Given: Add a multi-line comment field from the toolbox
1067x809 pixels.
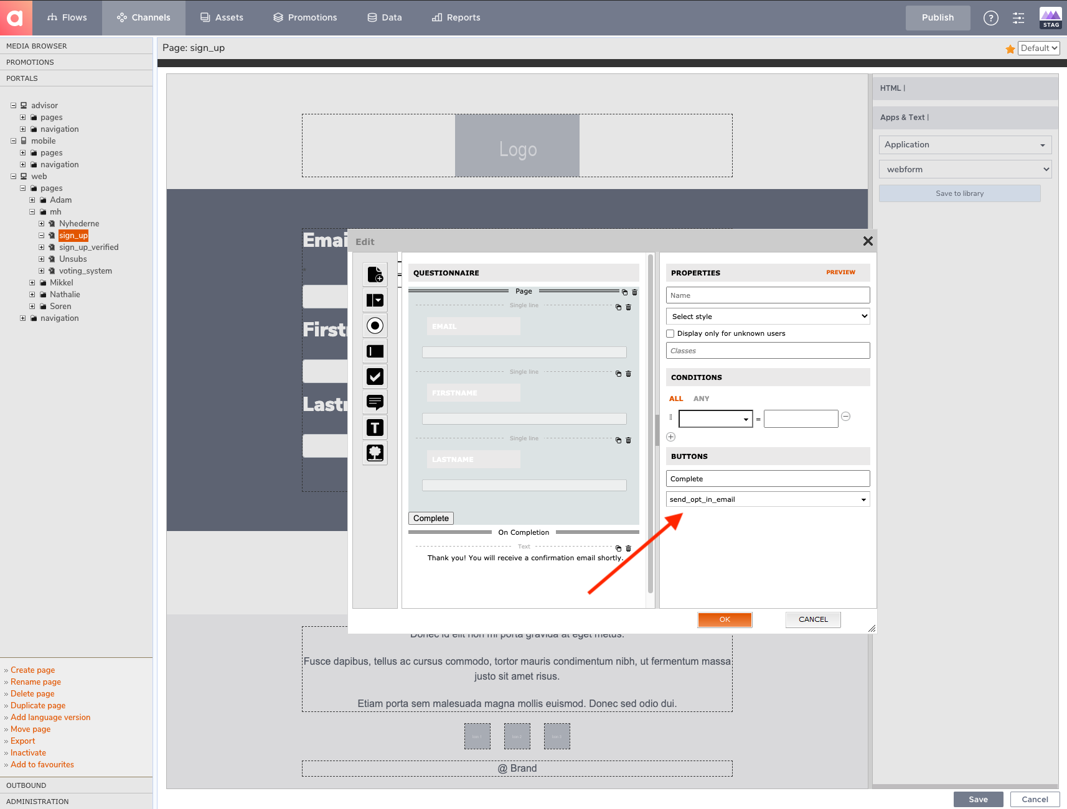Looking at the screenshot, I should (375, 402).
